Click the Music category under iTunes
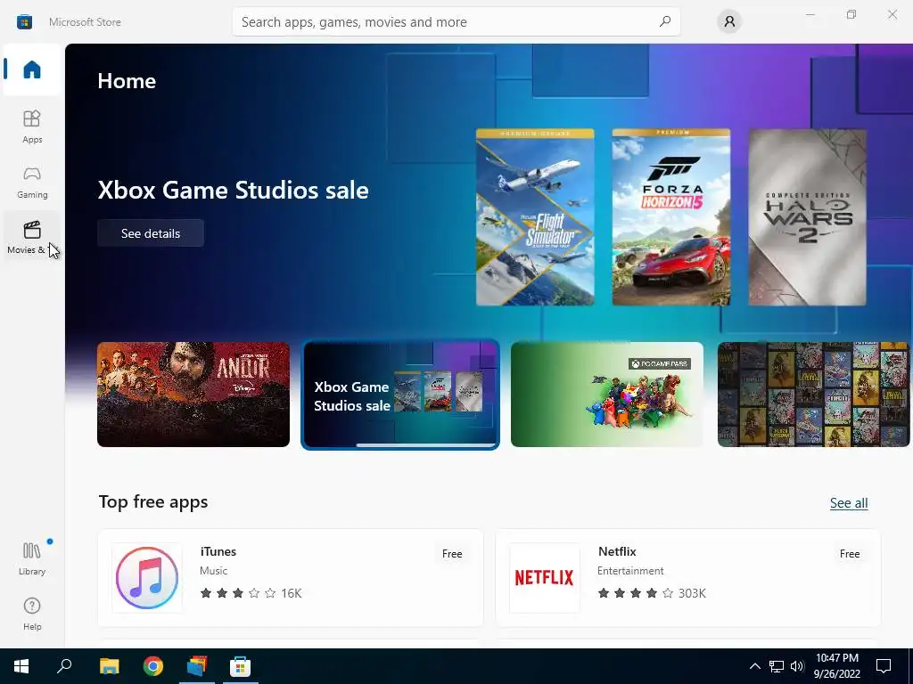Screen dimensions: 913x684 point(213,571)
